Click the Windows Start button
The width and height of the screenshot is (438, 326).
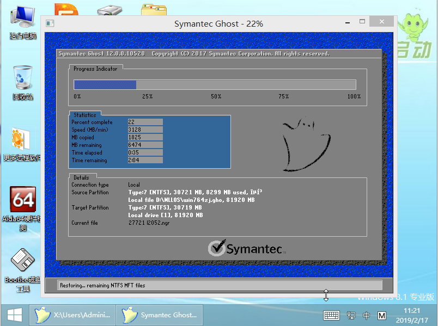click(x=14, y=315)
